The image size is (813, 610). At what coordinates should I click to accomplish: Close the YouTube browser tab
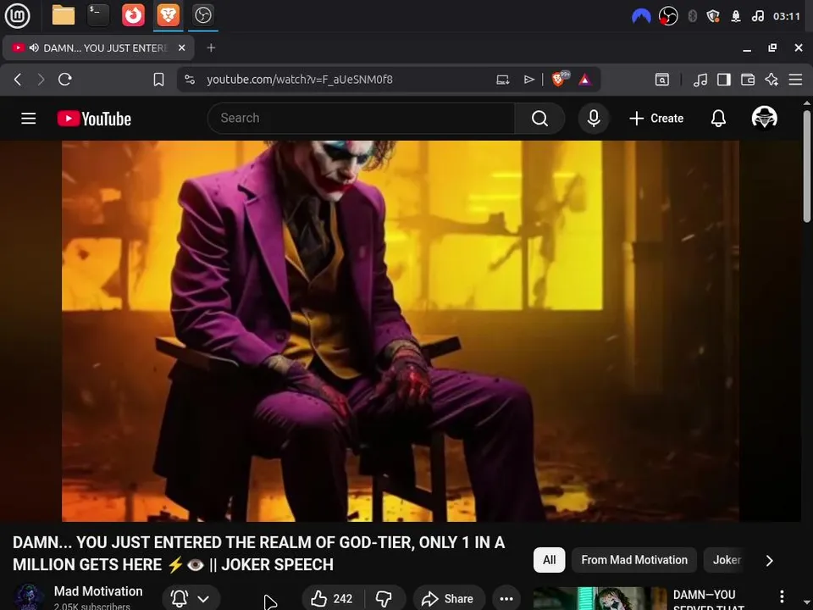tap(181, 47)
